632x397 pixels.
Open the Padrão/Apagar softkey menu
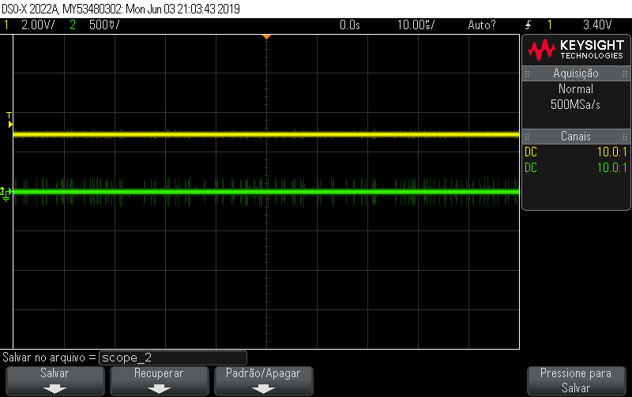point(263,381)
